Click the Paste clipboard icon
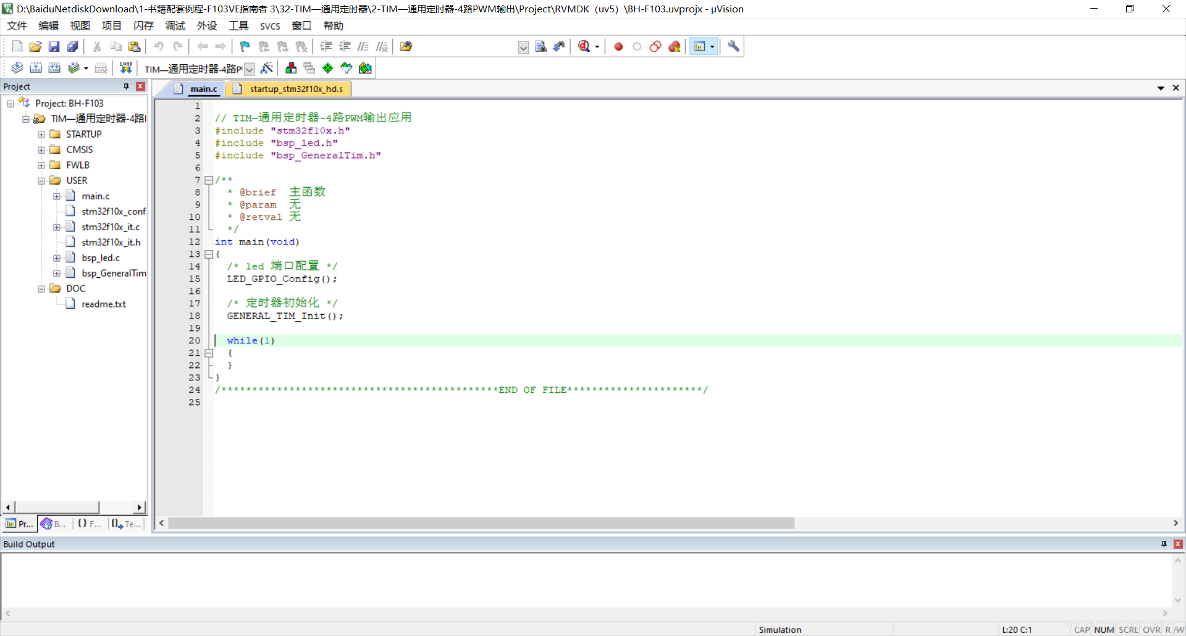This screenshot has height=636, width=1186. (x=134, y=46)
